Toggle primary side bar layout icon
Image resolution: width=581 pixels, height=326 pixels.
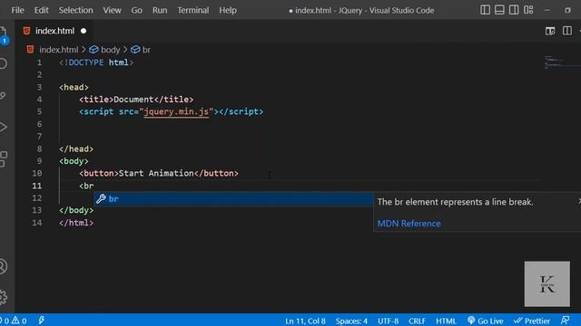[485, 10]
